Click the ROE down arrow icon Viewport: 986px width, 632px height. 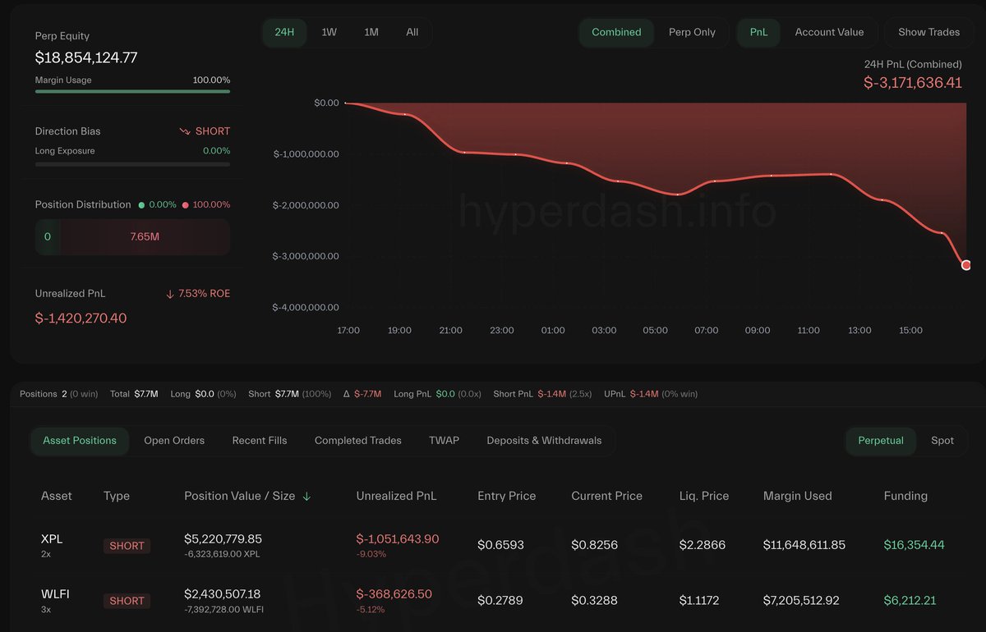coord(170,294)
